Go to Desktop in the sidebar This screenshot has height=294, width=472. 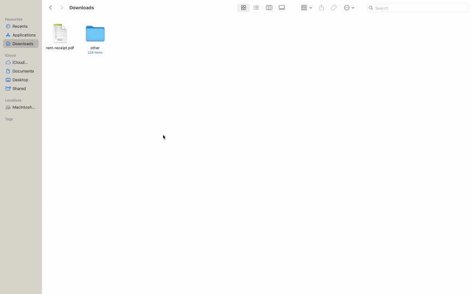(x=20, y=80)
